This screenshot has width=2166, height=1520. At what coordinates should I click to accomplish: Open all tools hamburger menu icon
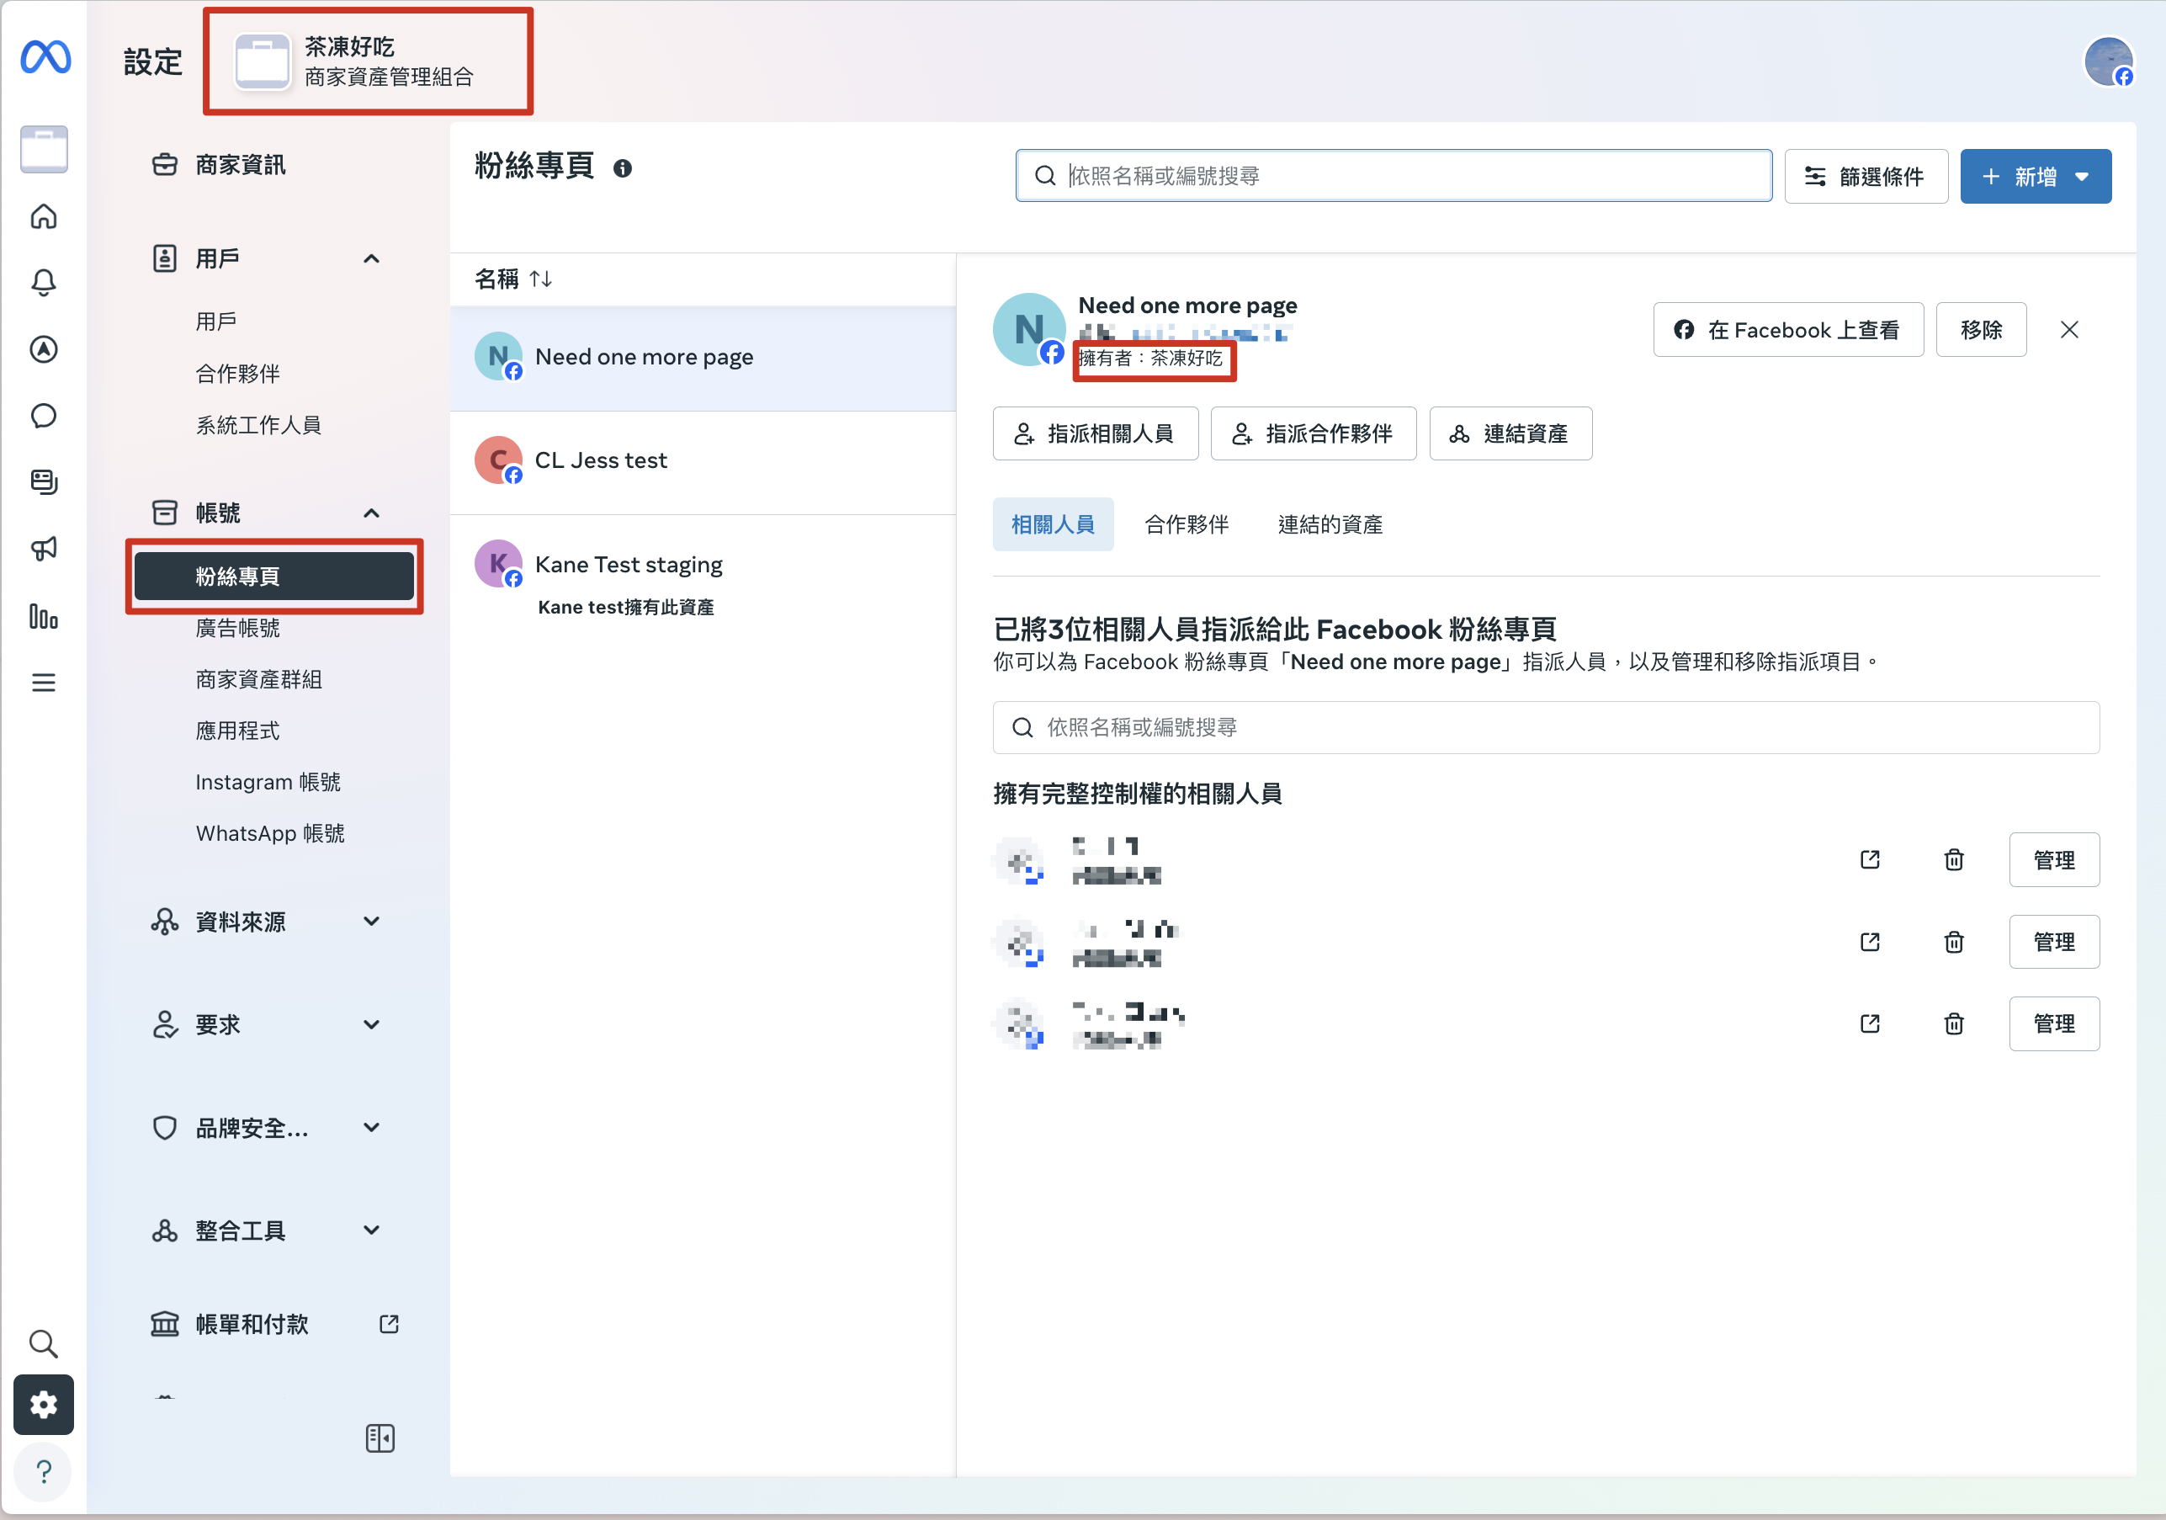click(x=45, y=683)
